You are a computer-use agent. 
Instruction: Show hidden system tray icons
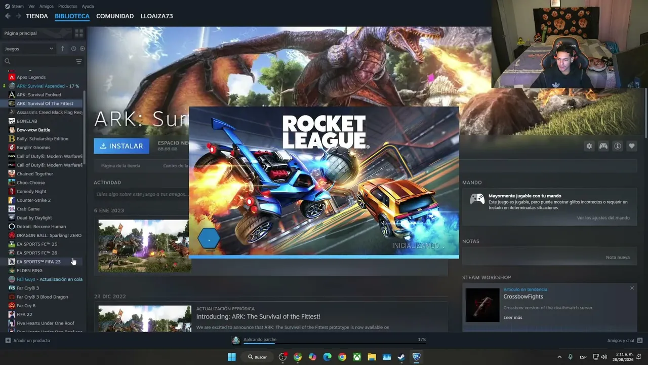(559, 357)
